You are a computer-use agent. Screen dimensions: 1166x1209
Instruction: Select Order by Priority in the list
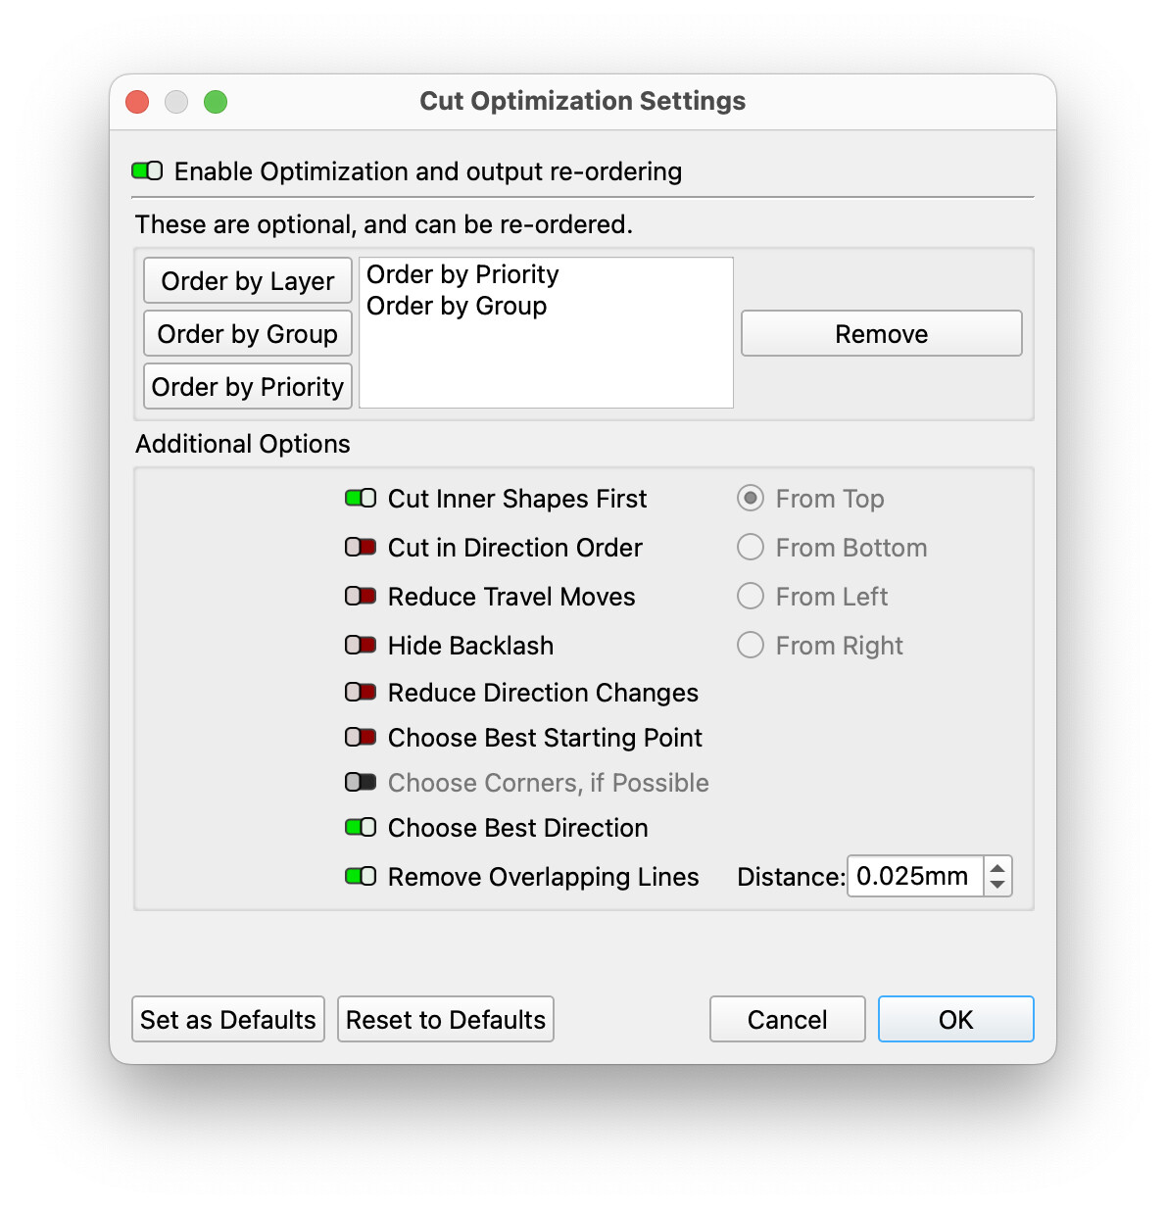pos(462,275)
